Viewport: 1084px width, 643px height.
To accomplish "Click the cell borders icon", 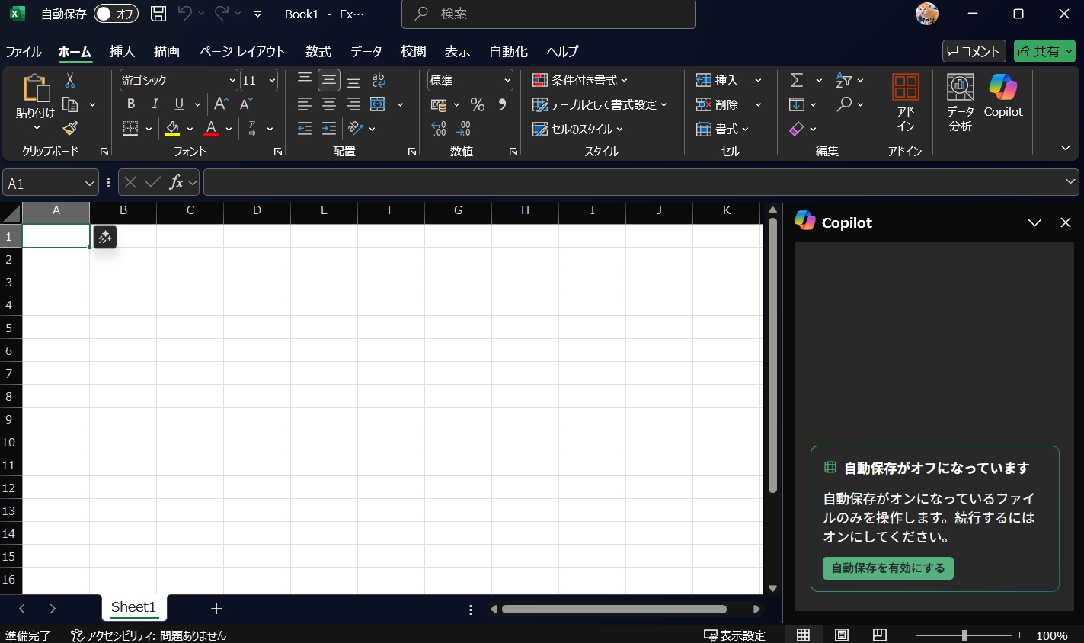I will coord(131,128).
